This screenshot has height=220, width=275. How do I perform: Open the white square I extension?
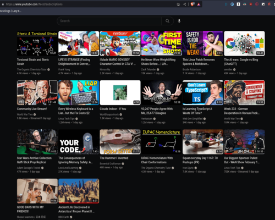[238, 4]
